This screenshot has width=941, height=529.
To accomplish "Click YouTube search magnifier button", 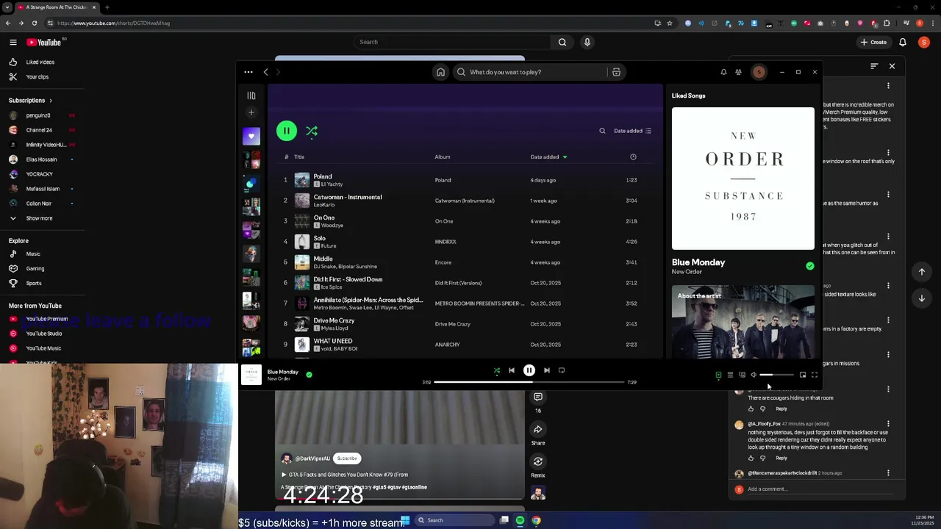I will point(562,42).
